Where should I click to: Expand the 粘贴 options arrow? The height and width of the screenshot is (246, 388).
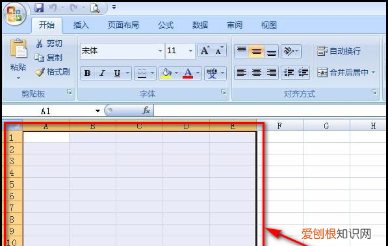[18, 79]
